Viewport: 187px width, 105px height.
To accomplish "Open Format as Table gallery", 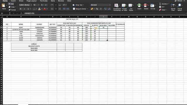I will 124,7.
